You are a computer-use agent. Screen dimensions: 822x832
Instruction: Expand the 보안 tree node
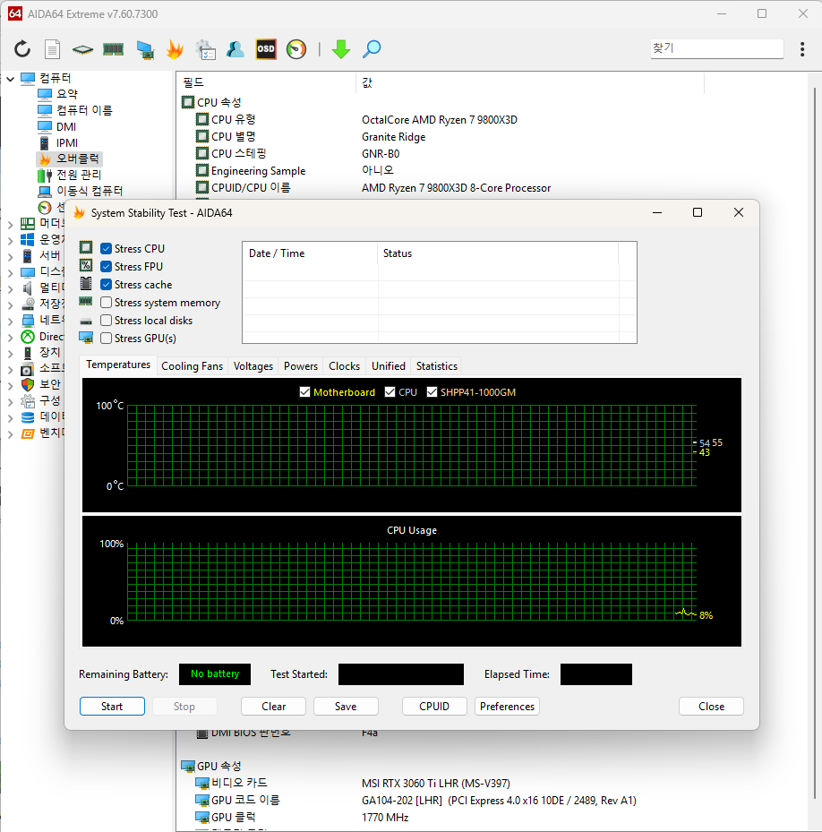(10, 386)
